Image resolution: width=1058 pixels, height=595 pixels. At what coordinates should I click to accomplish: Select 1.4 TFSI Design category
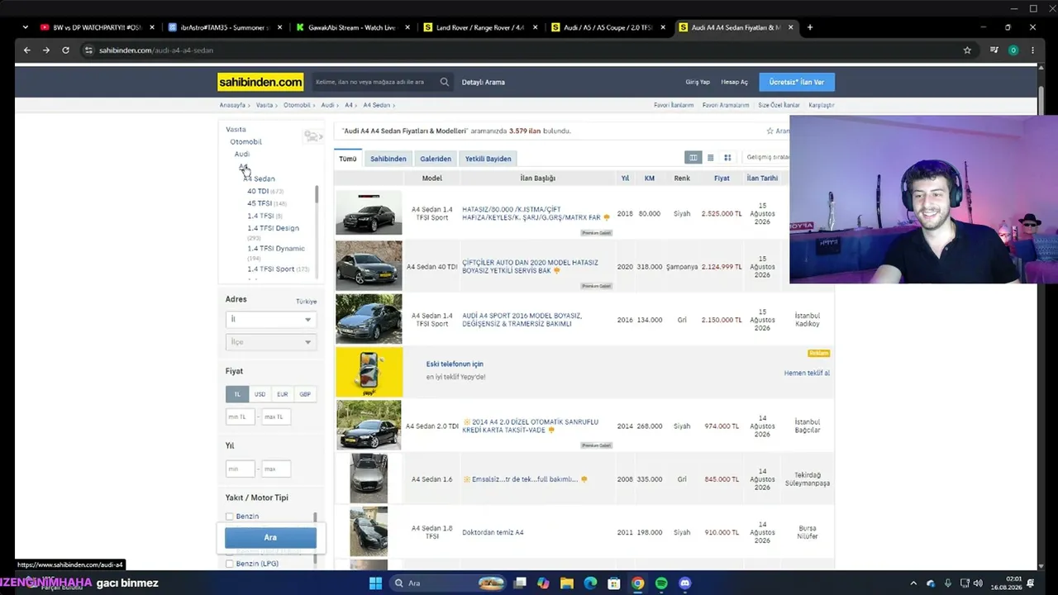click(x=274, y=228)
